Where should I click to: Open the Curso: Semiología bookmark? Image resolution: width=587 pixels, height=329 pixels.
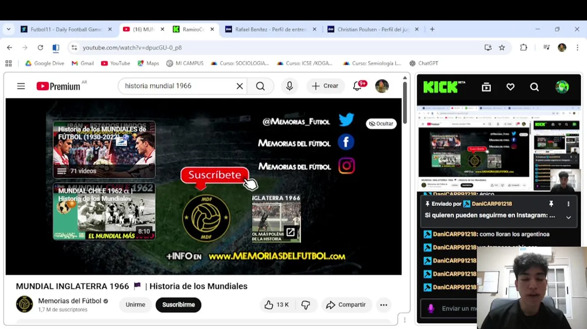coord(372,64)
